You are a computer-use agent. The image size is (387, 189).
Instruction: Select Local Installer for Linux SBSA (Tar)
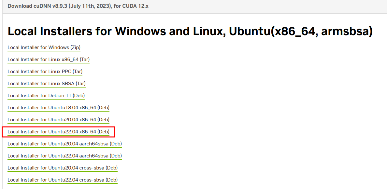coord(46,84)
